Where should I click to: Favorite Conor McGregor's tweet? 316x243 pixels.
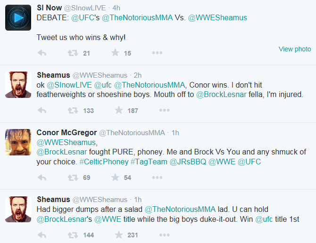[115, 178]
